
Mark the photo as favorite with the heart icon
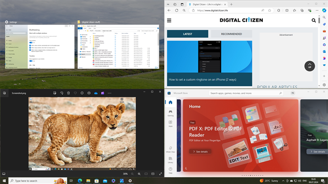pos(75,93)
